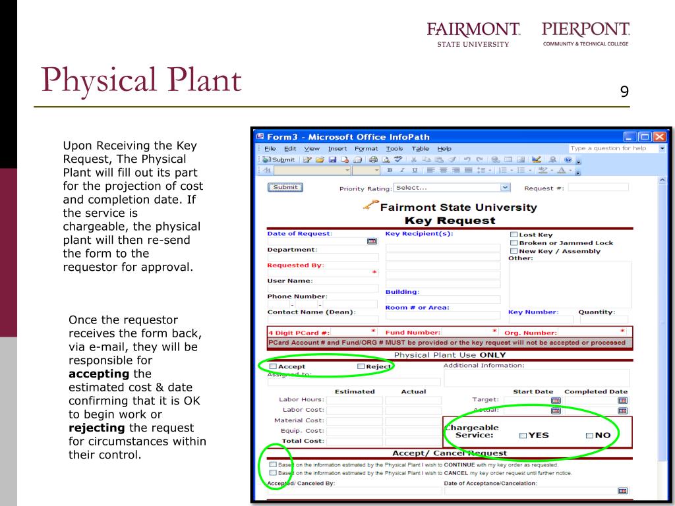Toggle Bold formatting
This screenshot has height=506, width=675.
click(390, 170)
